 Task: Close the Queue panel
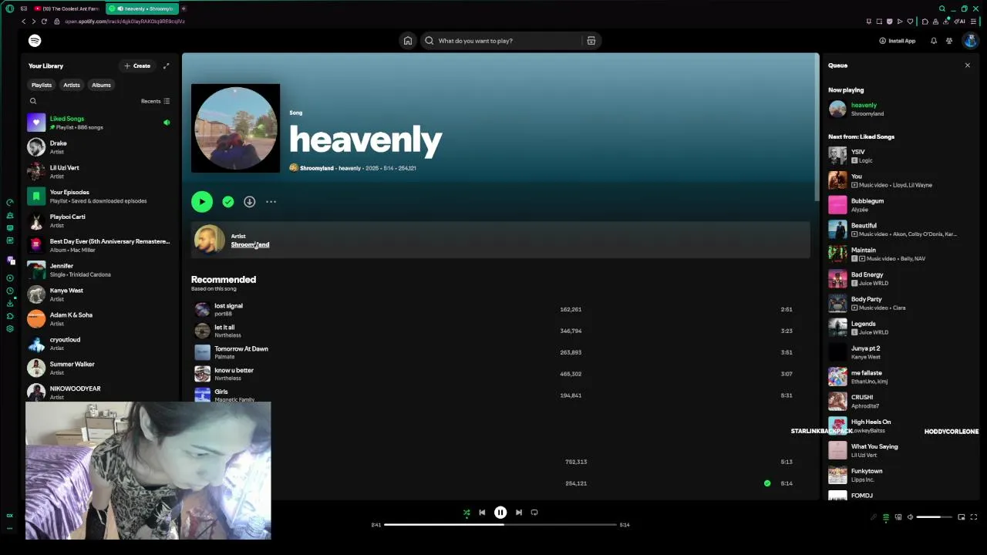[968, 66]
